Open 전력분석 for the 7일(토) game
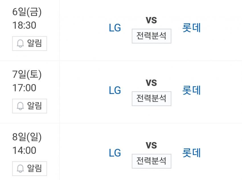242x180 pixels. coord(151,99)
